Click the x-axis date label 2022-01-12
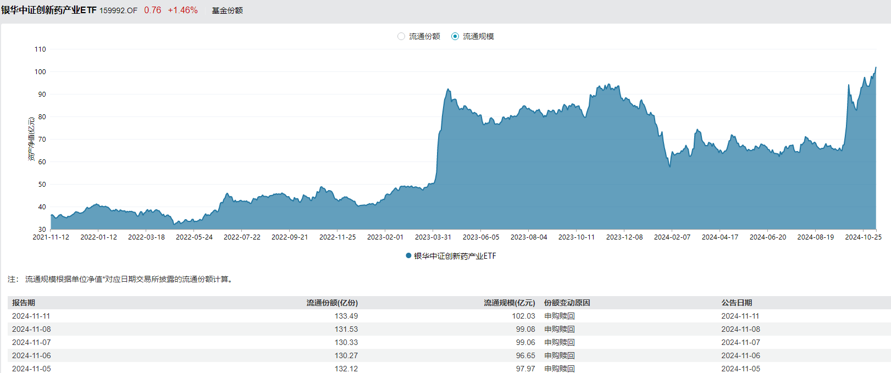The height and width of the screenshot is (373, 891). point(99,237)
